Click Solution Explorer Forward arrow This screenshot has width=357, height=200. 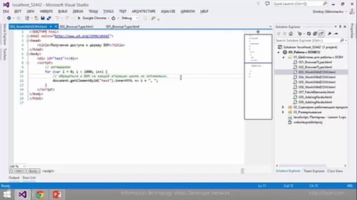[x=284, y=33]
